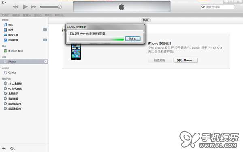Viewport: 243px width, 152px height.
Task: Select the iTunes Store label
Action: pos(15,51)
